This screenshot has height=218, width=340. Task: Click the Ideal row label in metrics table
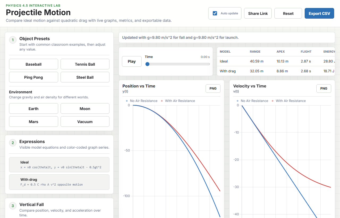[x=224, y=61]
